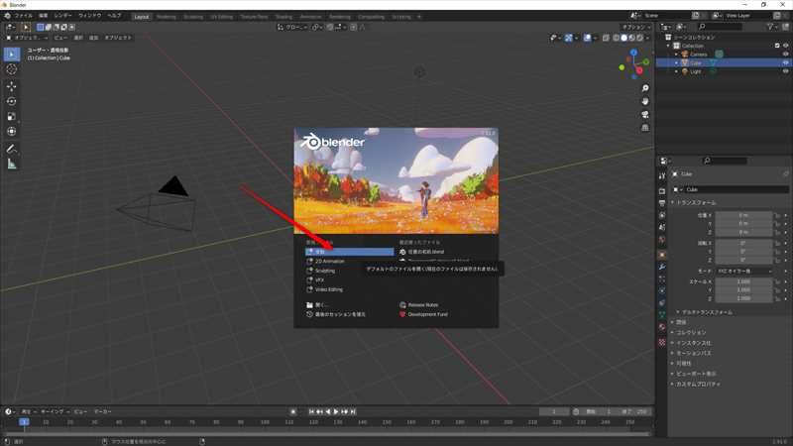Expand the デルタトランスフォーム panel

[706, 312]
